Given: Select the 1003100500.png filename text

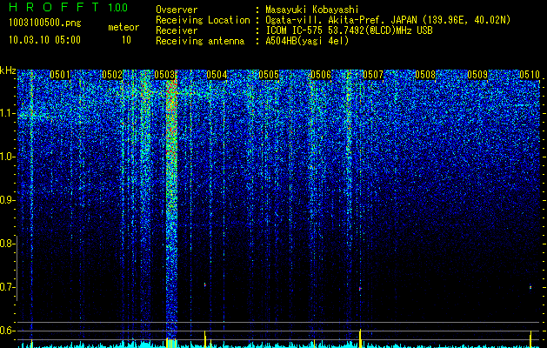Looking at the screenshot, I should 44,23.
